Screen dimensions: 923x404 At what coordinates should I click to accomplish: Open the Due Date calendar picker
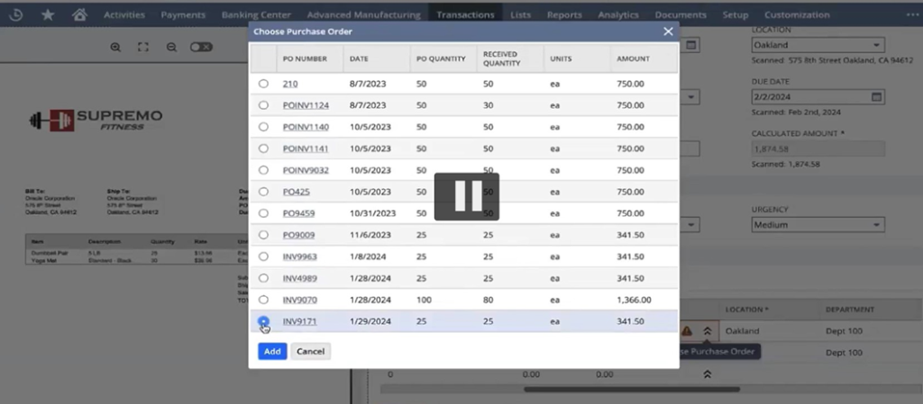tap(876, 97)
